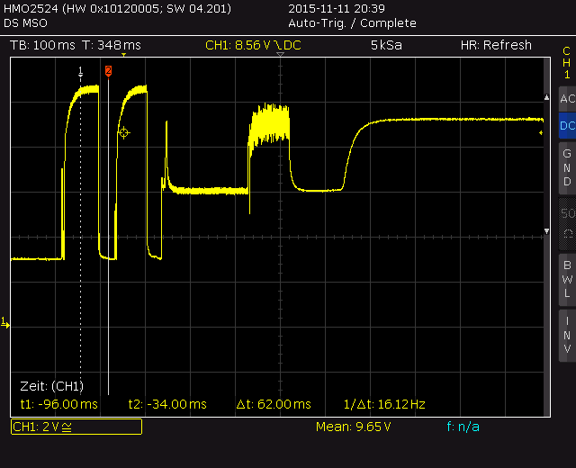Click the TB: 100 ms timebase readout
The height and width of the screenshot is (468, 576).
point(42,45)
